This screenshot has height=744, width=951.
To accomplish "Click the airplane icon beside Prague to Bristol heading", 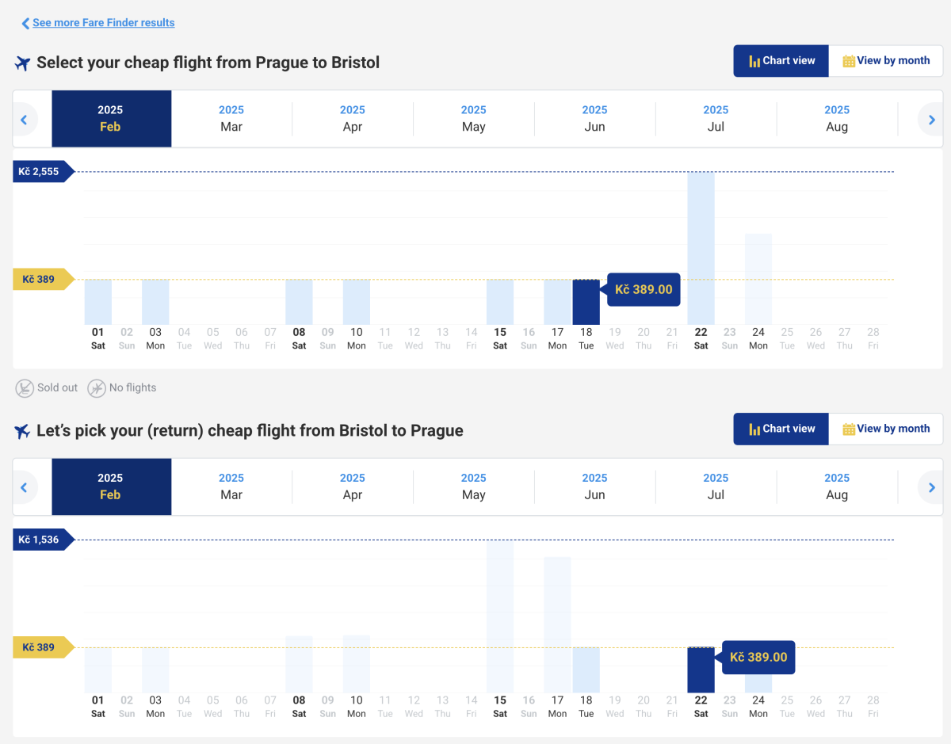I will (22, 63).
